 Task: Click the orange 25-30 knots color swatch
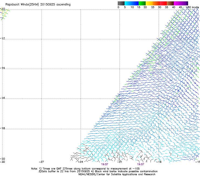[x=156, y=3]
